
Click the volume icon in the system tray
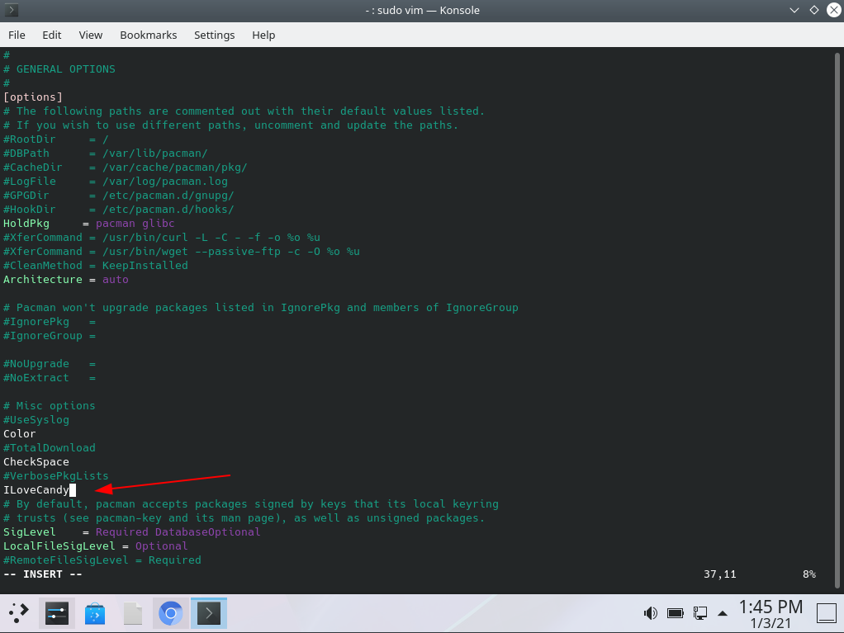650,613
